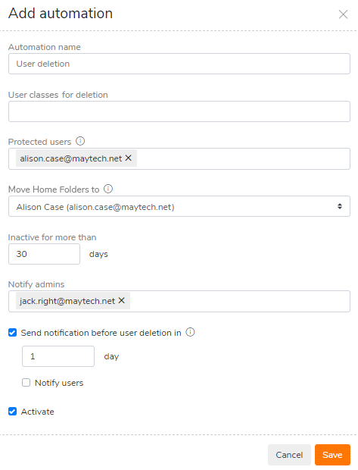This screenshot has width=358, height=470.
Task: Open the Move Home Folders to dropdown
Action: click(x=179, y=206)
